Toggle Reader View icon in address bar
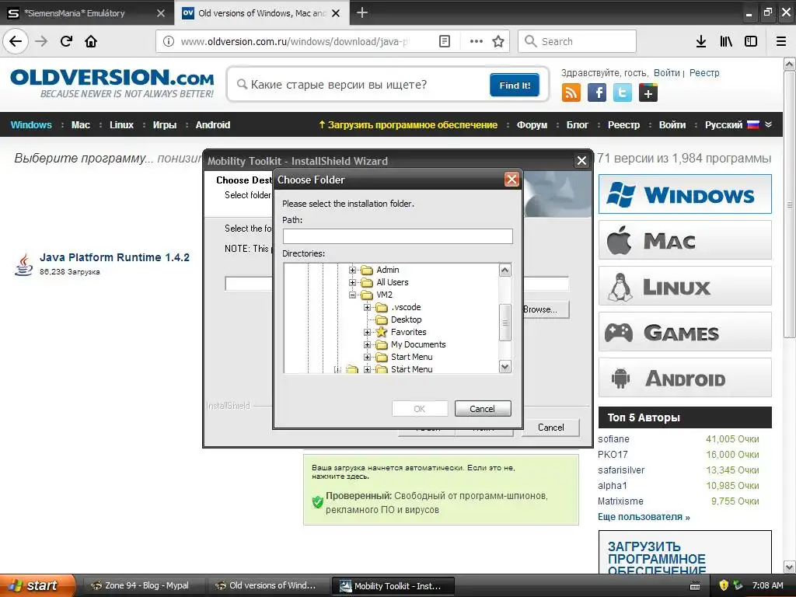Image resolution: width=796 pixels, height=597 pixels. (x=444, y=42)
